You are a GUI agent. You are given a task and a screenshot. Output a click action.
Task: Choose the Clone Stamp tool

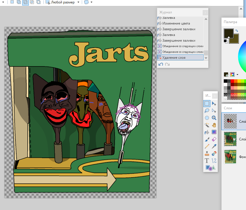(207, 154)
